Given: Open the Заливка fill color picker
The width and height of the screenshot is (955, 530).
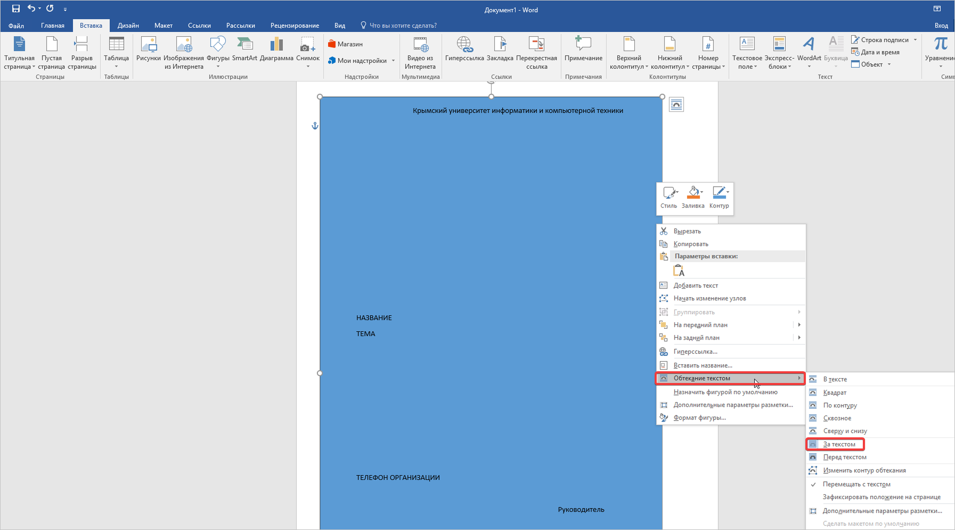Looking at the screenshot, I should pyautogui.click(x=693, y=196).
